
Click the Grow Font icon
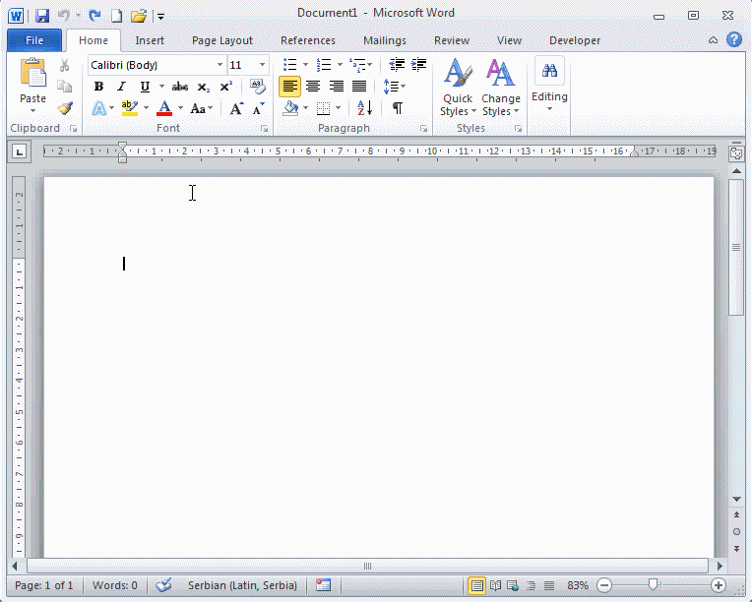236,108
